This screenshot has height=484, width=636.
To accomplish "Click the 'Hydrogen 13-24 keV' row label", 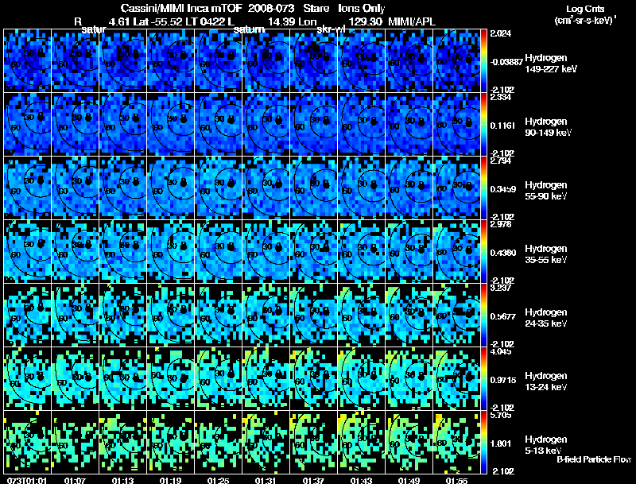I will tap(545, 381).
